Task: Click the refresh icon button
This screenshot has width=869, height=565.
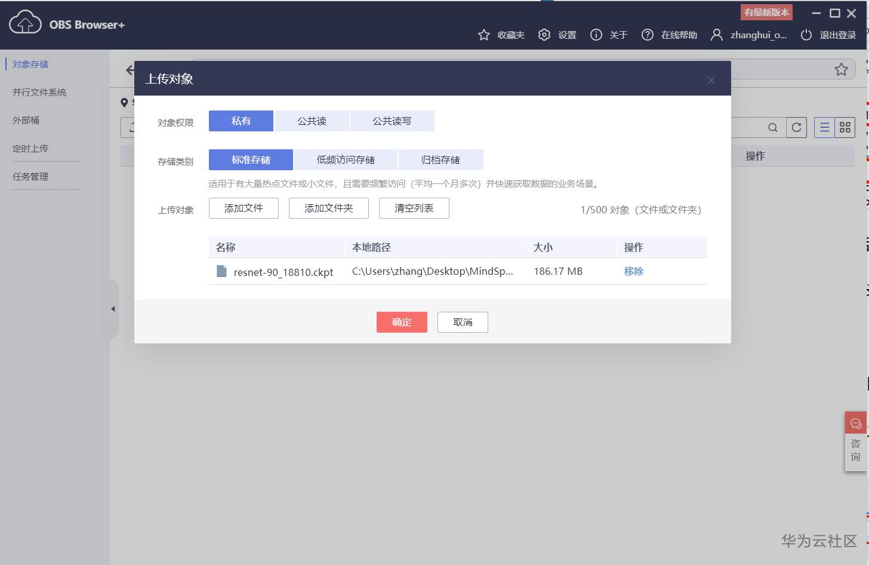Action: coord(796,127)
